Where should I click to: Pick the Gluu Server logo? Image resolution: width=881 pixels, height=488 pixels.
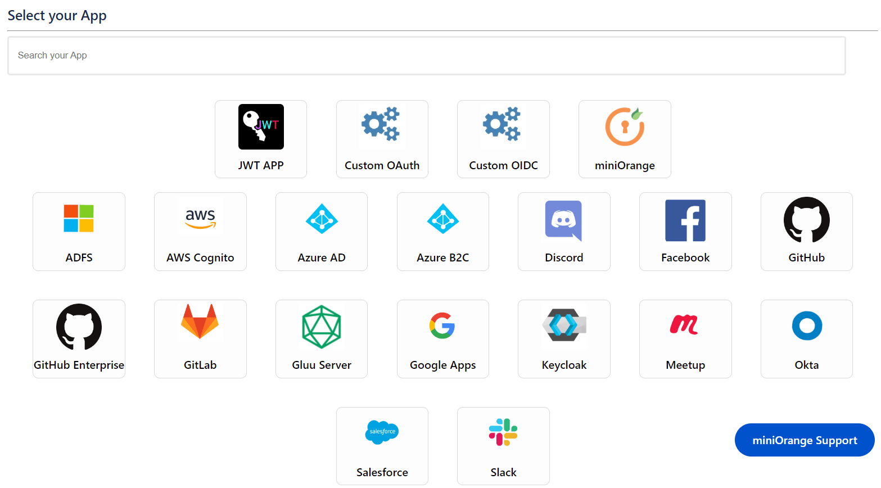coord(322,327)
